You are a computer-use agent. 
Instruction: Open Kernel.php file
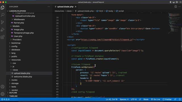point(19,23)
